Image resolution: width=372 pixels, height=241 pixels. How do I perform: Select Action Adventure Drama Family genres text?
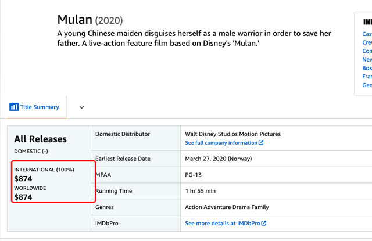pos(227,207)
